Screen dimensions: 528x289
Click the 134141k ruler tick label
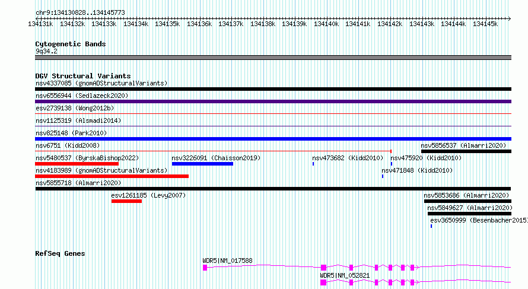pyautogui.click(x=358, y=24)
